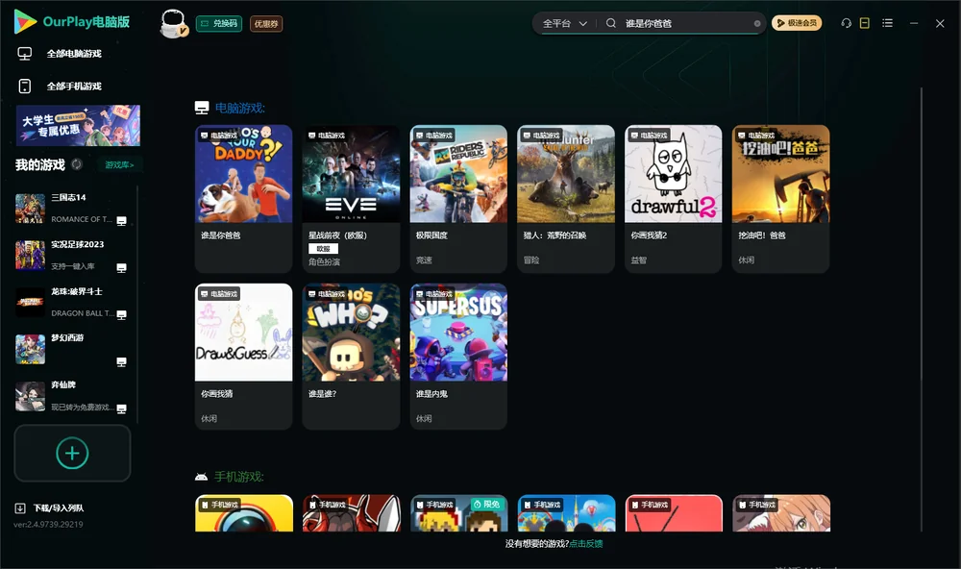Select 三国志14 in my games

(x=72, y=209)
